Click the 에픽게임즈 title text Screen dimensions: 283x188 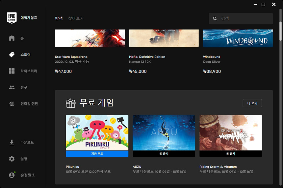click(x=29, y=18)
